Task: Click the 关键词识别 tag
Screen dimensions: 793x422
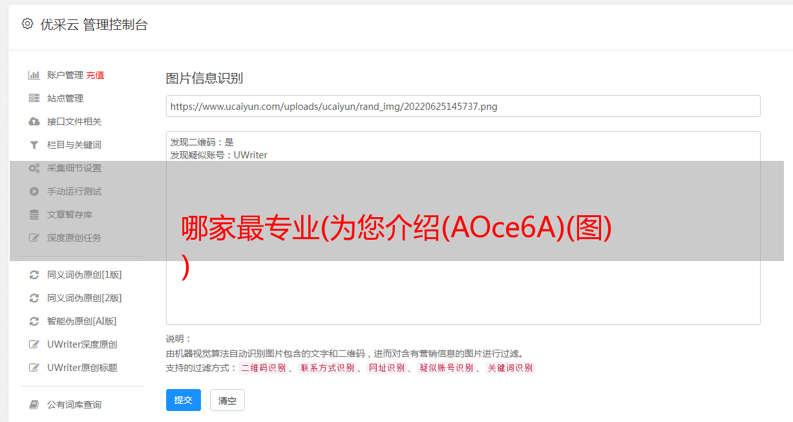Action: coord(511,368)
